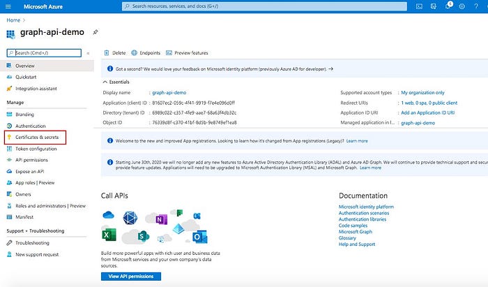Viewport: 488px width, 287px height.
Task: Click Learn more in the App registrations notice
Action: (x=357, y=141)
